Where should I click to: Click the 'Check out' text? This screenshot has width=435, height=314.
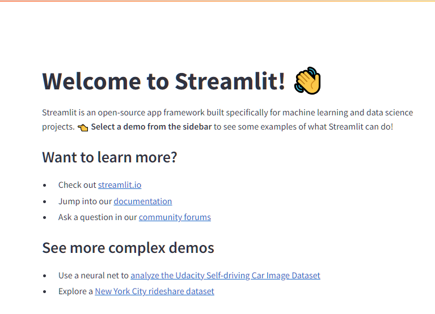(x=77, y=185)
